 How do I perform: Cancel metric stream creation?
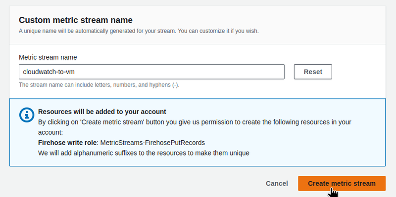point(277,183)
